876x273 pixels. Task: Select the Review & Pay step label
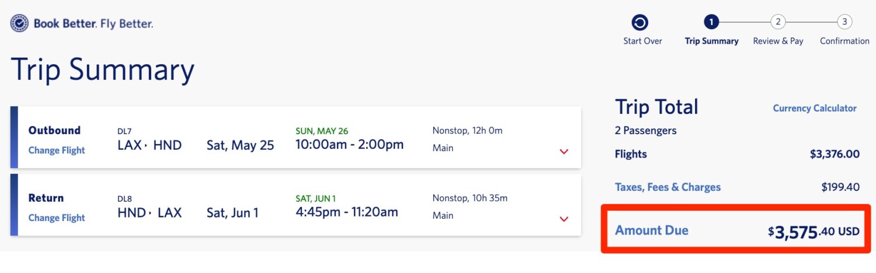click(x=778, y=41)
